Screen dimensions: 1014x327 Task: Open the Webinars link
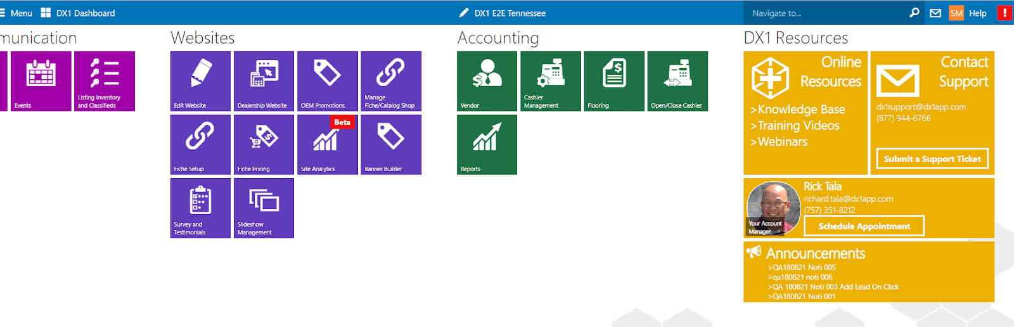click(x=779, y=141)
